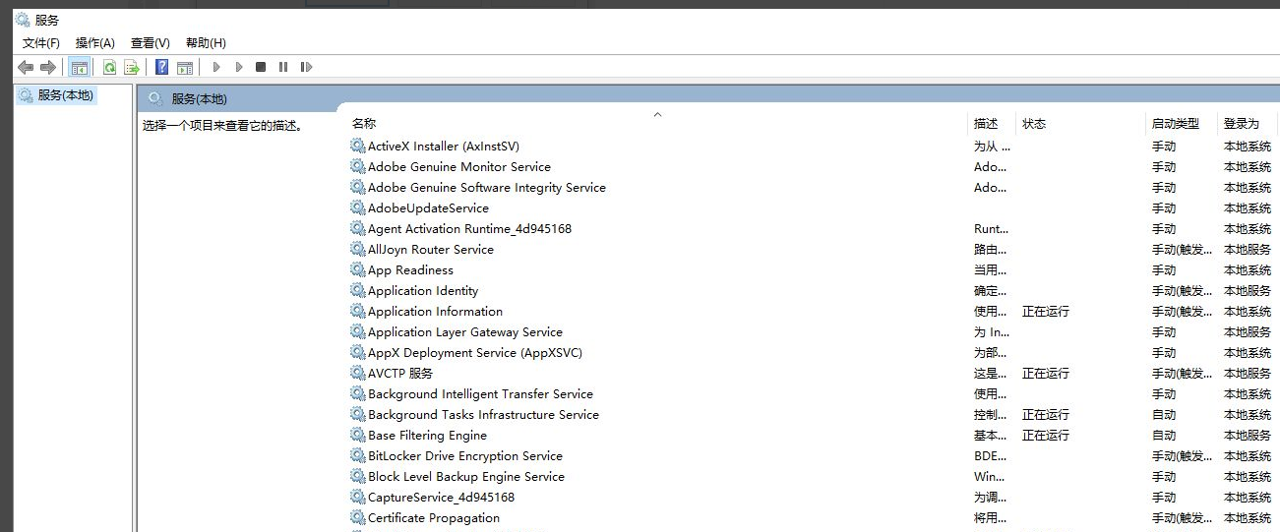The width and height of the screenshot is (1280, 532).
Task: Click the Refresh toolbar icon
Action: click(x=109, y=67)
